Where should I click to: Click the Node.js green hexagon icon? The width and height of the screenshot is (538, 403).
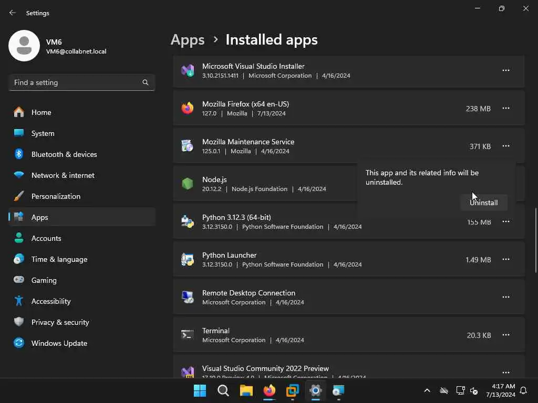point(188,184)
